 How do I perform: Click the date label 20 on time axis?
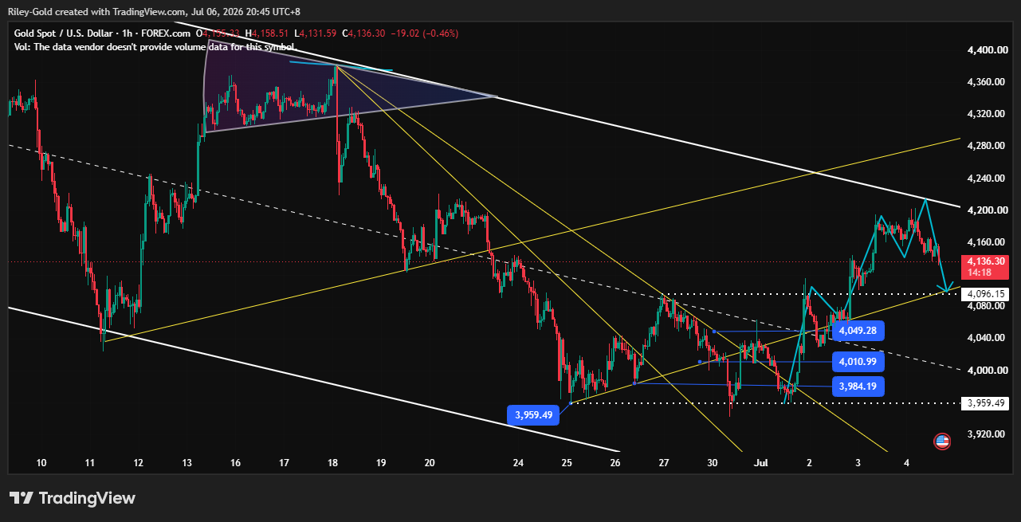pos(430,462)
